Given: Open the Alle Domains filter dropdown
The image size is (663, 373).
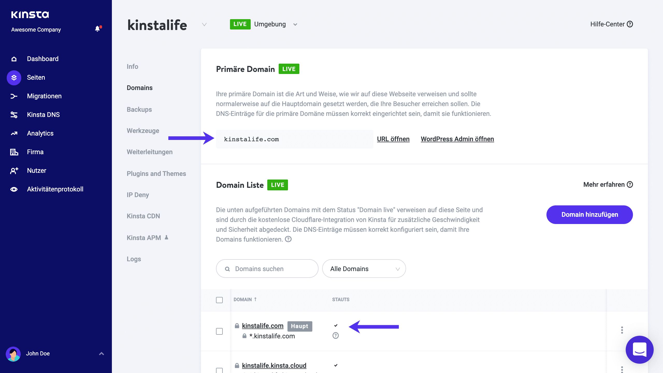Looking at the screenshot, I should pyautogui.click(x=364, y=268).
